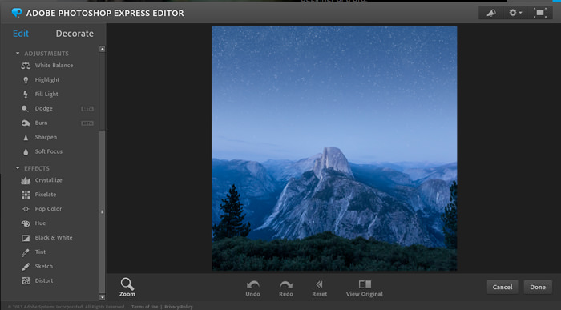Click the Tint label
Screen dimensions: 561x310
coord(40,252)
